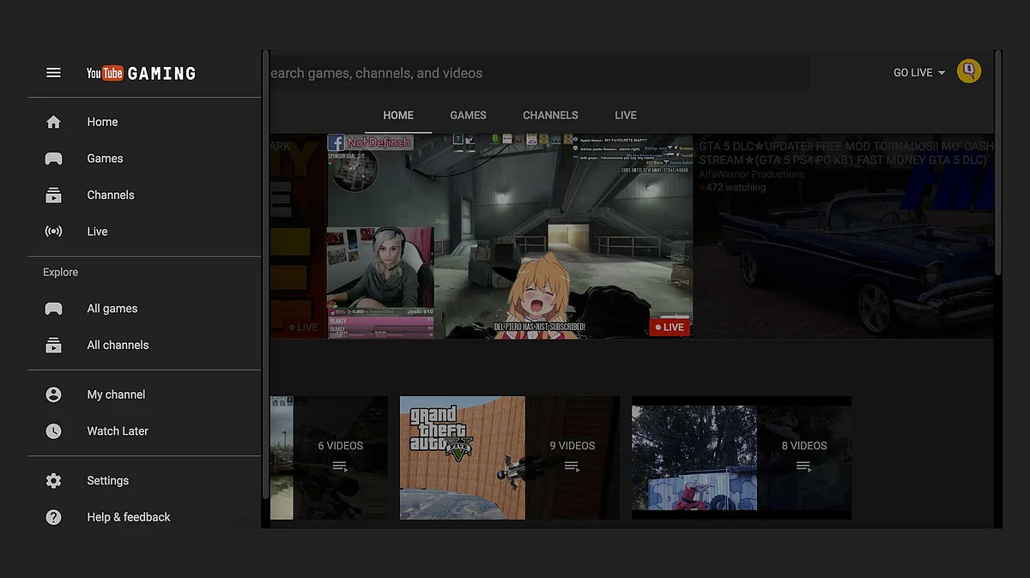Click the Channels icon in sidebar
1030x578 pixels.
tap(53, 196)
